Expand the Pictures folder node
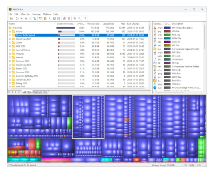 tap(10, 54)
